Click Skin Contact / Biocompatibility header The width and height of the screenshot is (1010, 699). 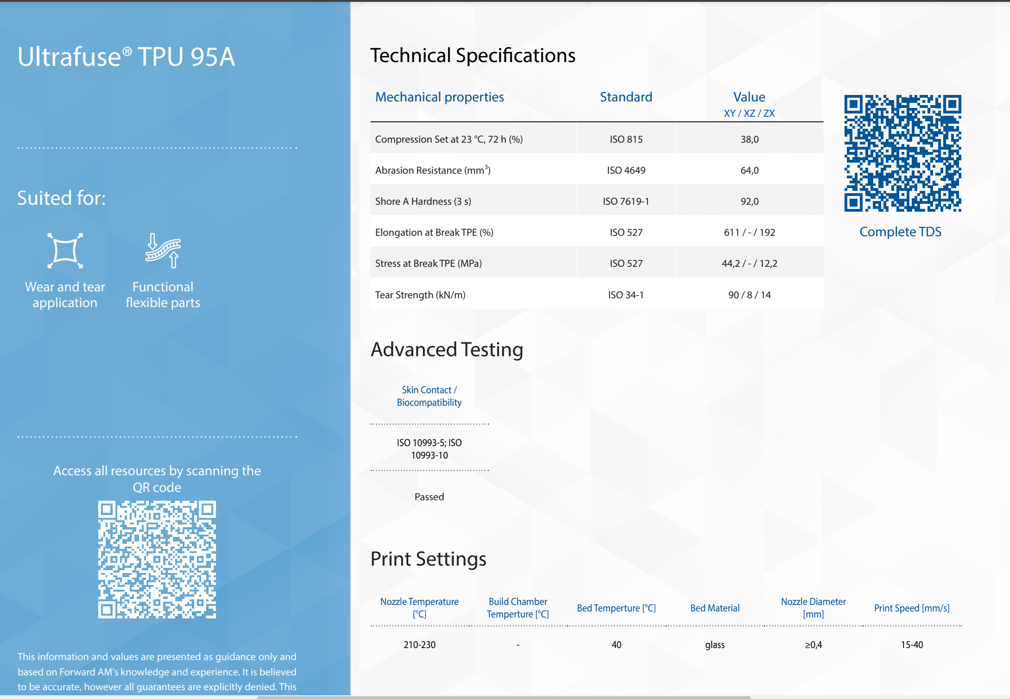click(429, 396)
